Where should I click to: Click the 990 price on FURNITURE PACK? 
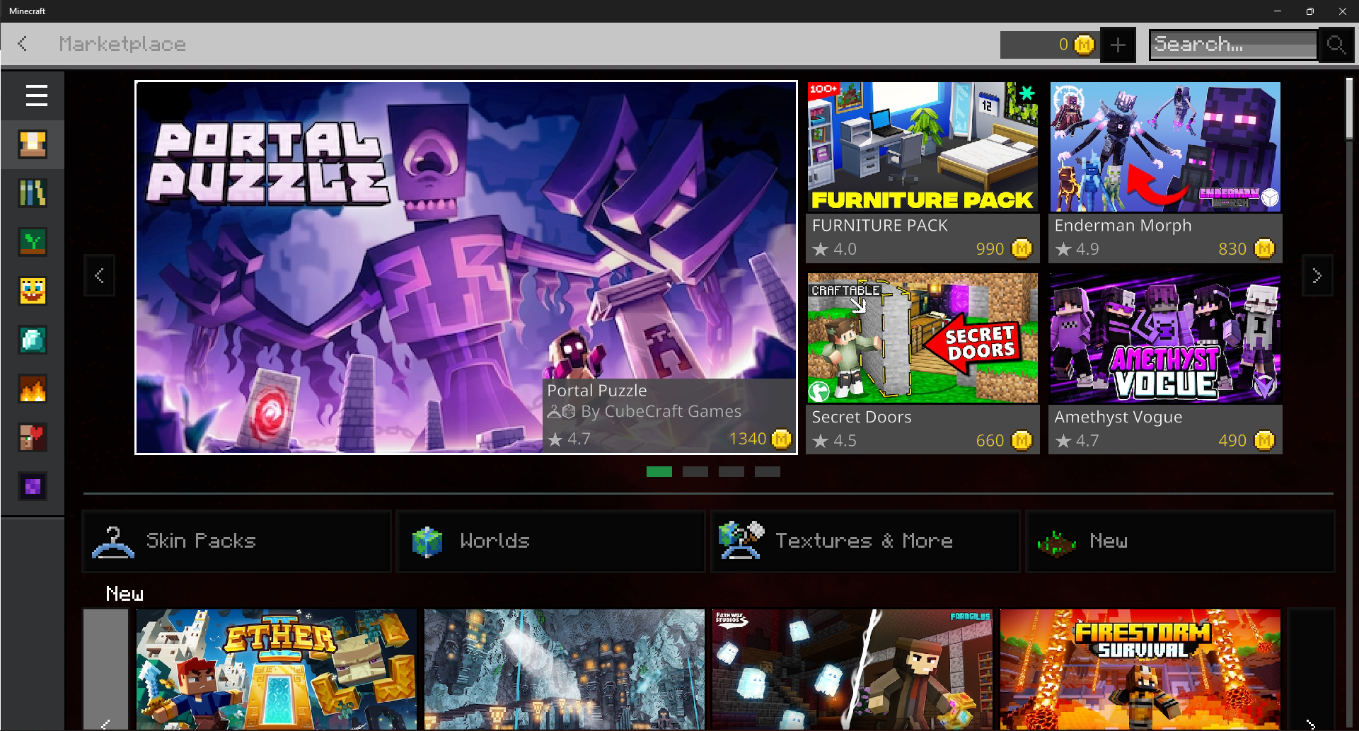click(1004, 249)
